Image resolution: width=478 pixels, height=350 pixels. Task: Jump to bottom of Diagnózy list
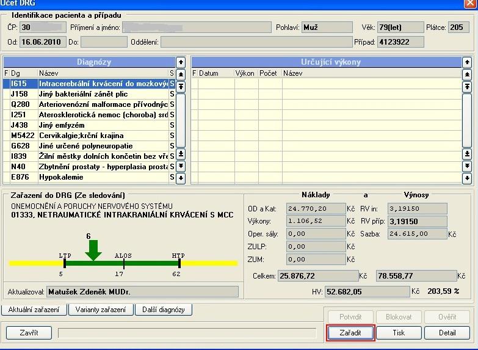[181, 154]
